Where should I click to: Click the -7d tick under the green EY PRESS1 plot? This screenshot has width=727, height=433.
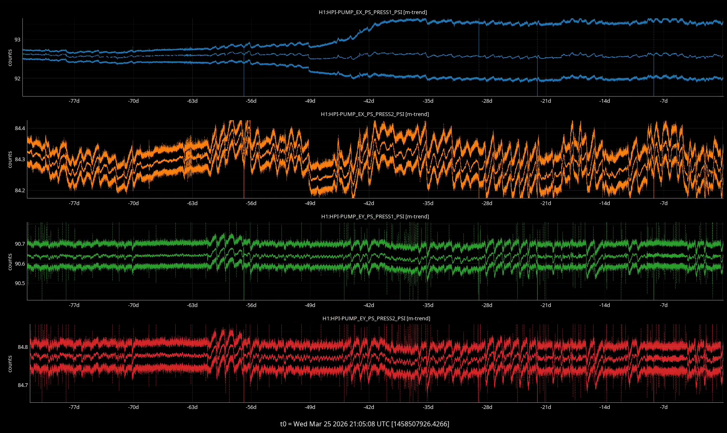click(664, 305)
